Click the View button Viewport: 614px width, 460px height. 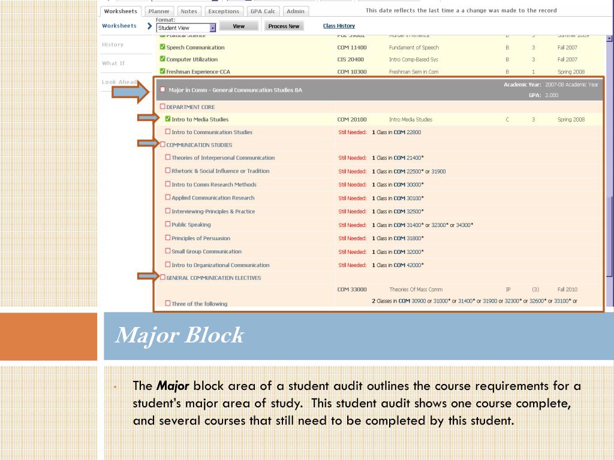[x=239, y=26]
